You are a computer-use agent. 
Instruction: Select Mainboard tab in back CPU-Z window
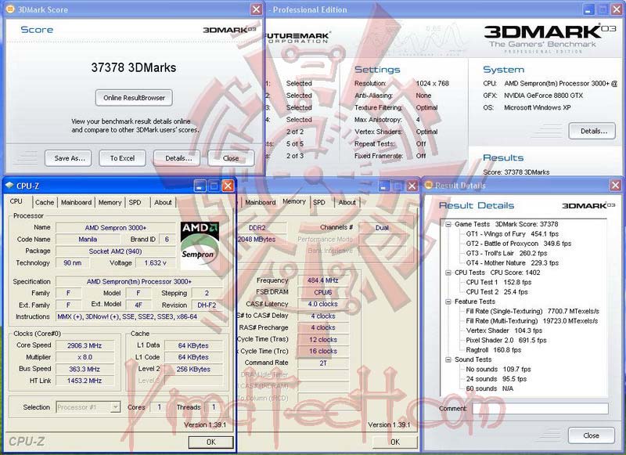(261, 203)
